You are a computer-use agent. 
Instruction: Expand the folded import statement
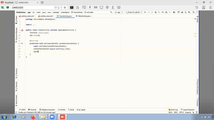click(34, 25)
